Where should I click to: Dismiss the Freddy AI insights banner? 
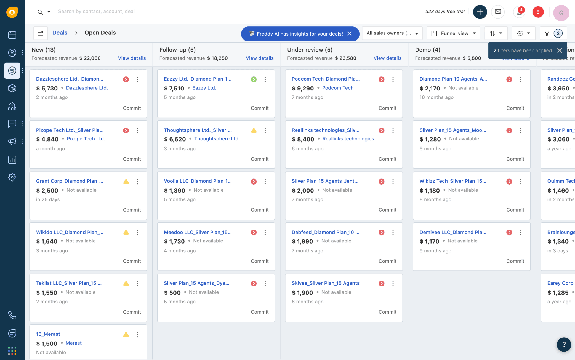click(349, 34)
